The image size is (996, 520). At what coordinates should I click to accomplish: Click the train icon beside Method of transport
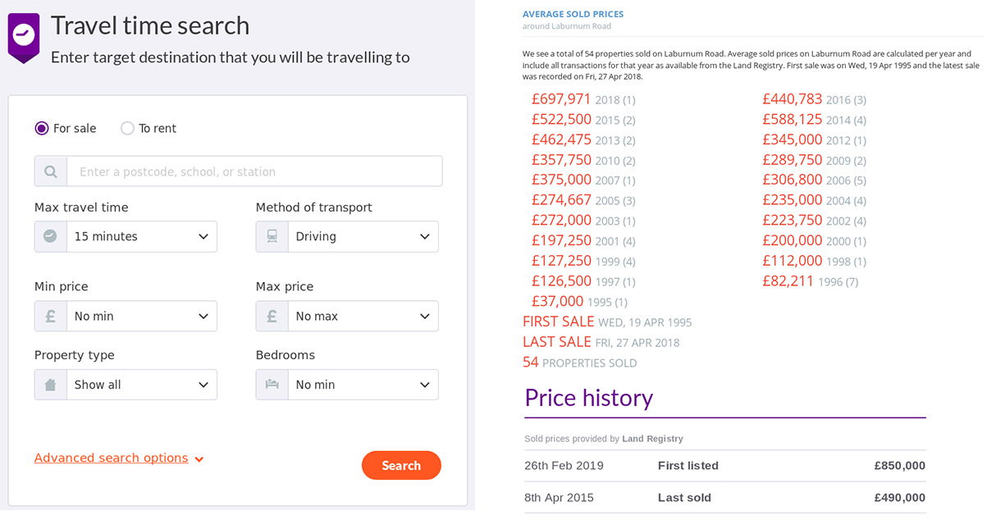click(x=272, y=236)
